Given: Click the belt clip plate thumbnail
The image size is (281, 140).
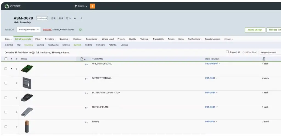Looking at the screenshot, I should [27, 112].
